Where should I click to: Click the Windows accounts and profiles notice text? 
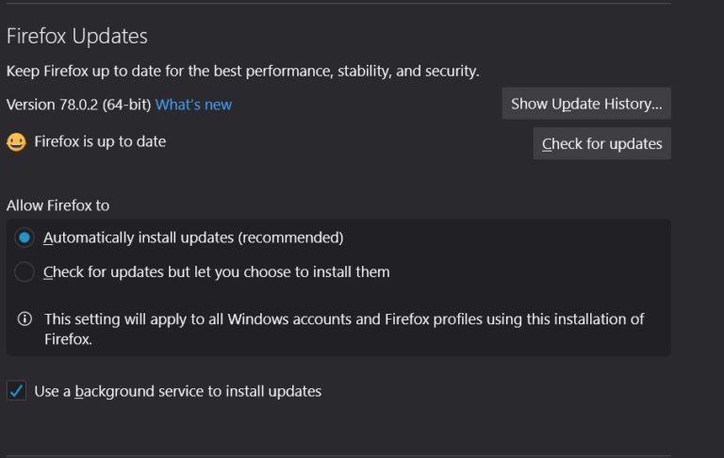tap(344, 319)
